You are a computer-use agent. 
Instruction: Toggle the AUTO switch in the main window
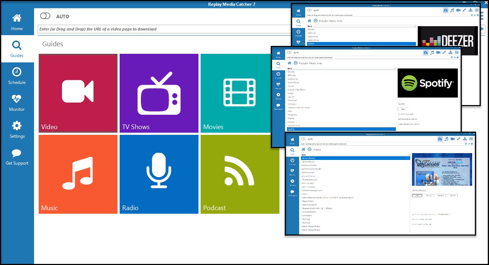tap(45, 16)
